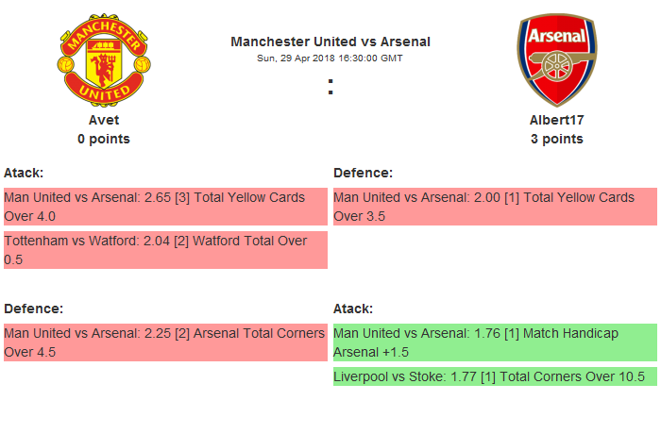Click the colon score separator
Image resolution: width=661 pixels, height=434 pixels.
[x=330, y=87]
